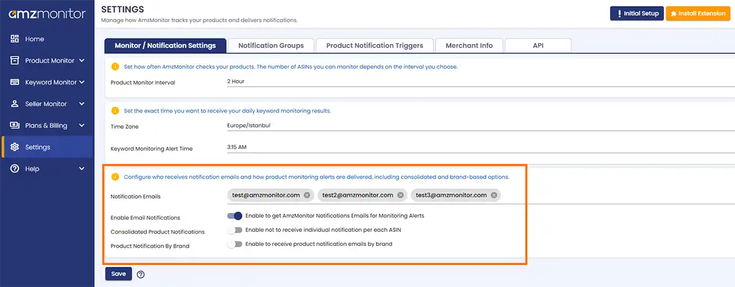735x287 pixels.
Task: Open the Product Monitor Interval field
Action: (478, 81)
